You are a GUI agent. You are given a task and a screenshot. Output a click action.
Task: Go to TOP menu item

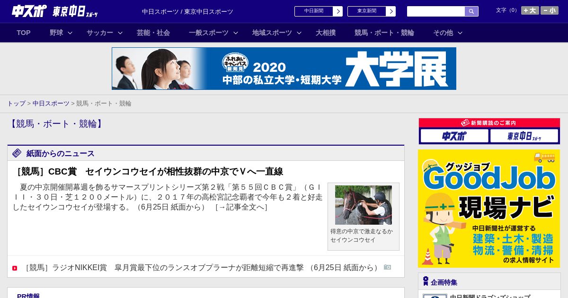[24, 33]
